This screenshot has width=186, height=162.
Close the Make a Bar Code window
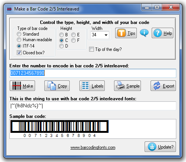(x=171, y=7)
